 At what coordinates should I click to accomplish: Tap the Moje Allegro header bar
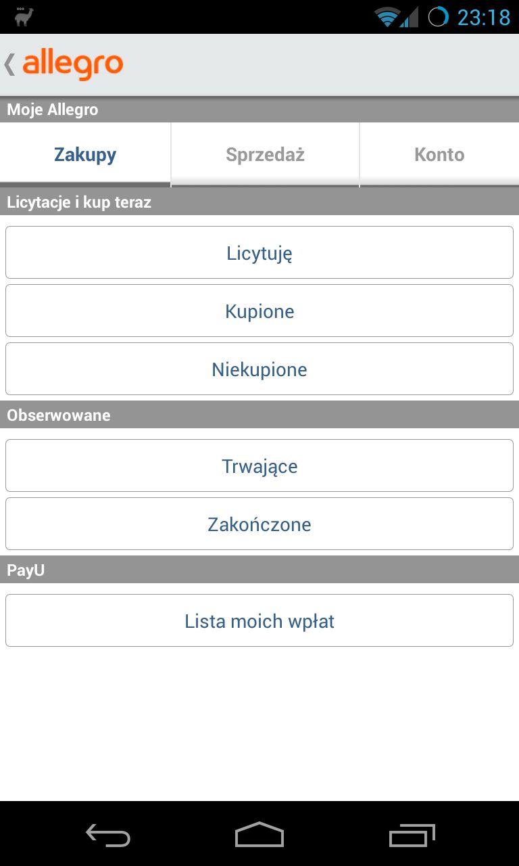259,109
